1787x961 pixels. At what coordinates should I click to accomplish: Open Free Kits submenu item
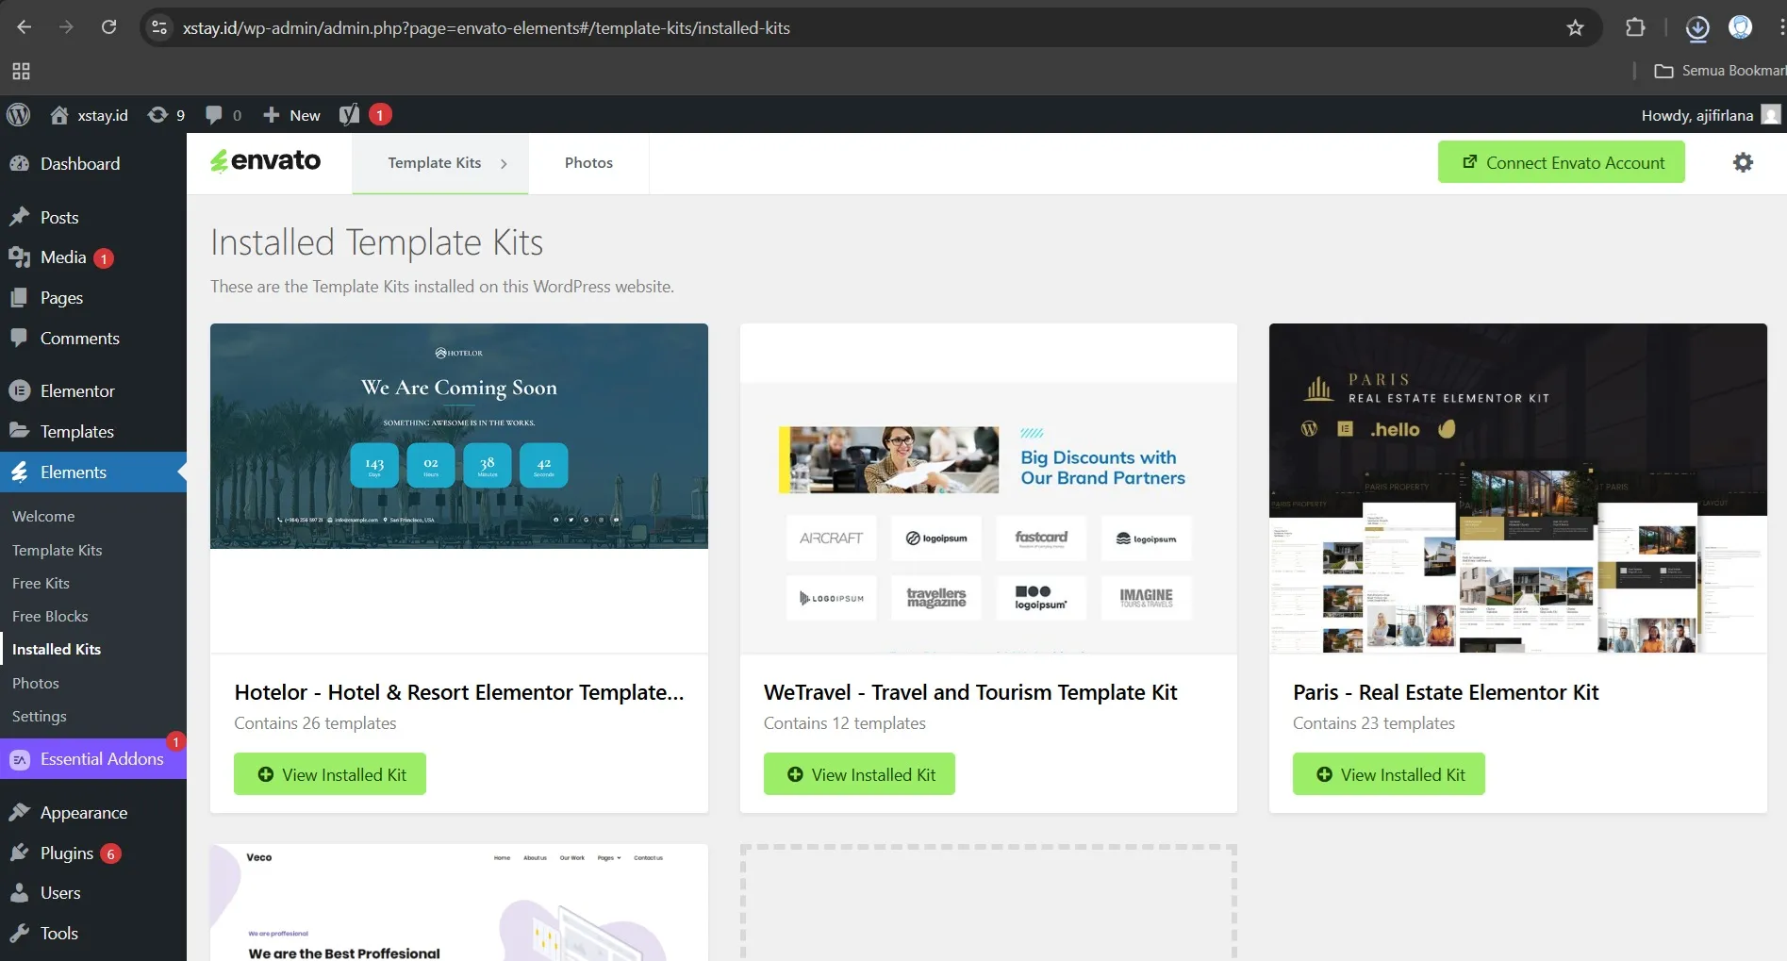click(41, 583)
